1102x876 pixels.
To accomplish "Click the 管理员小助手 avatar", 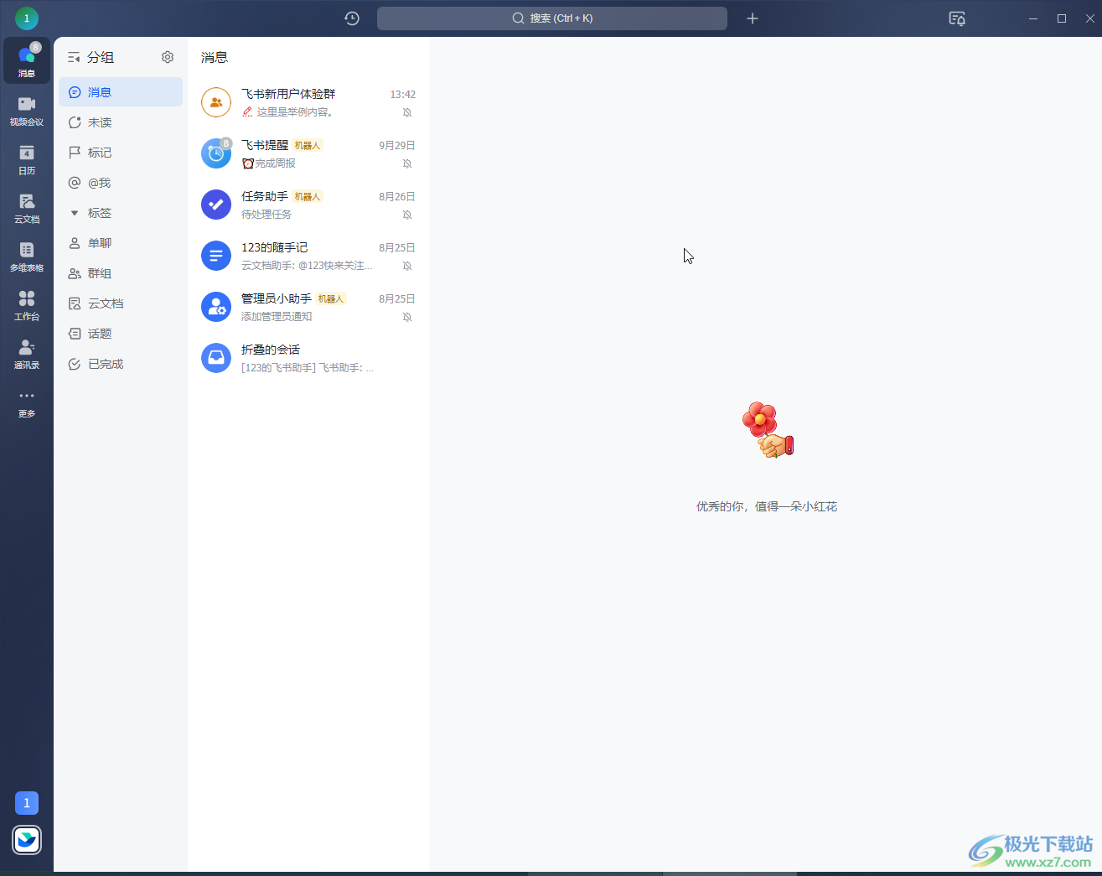I will 216,307.
